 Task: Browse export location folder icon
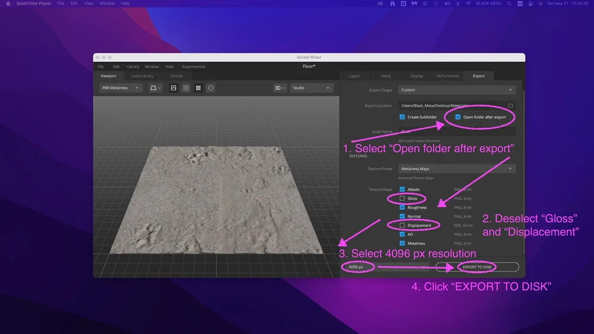510,105
